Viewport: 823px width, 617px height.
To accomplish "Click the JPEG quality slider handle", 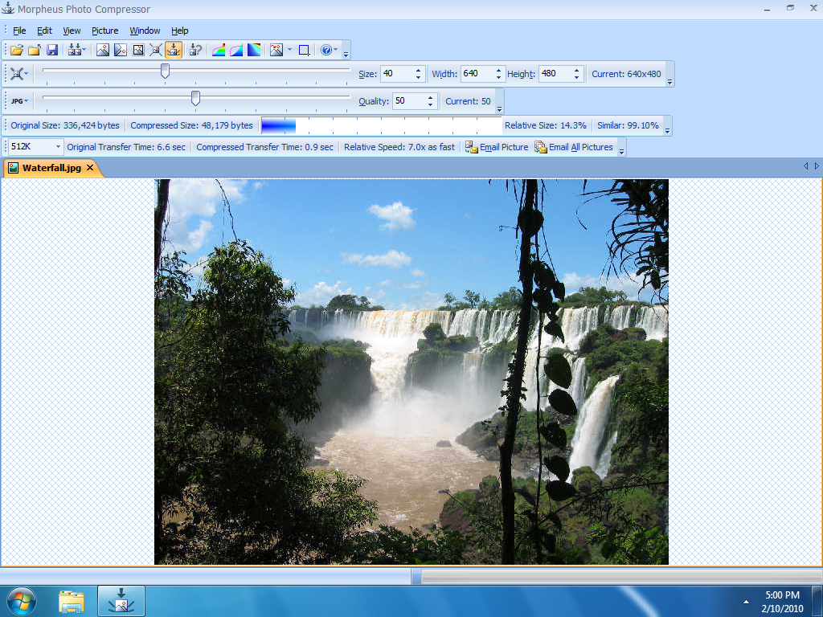I will [x=195, y=98].
